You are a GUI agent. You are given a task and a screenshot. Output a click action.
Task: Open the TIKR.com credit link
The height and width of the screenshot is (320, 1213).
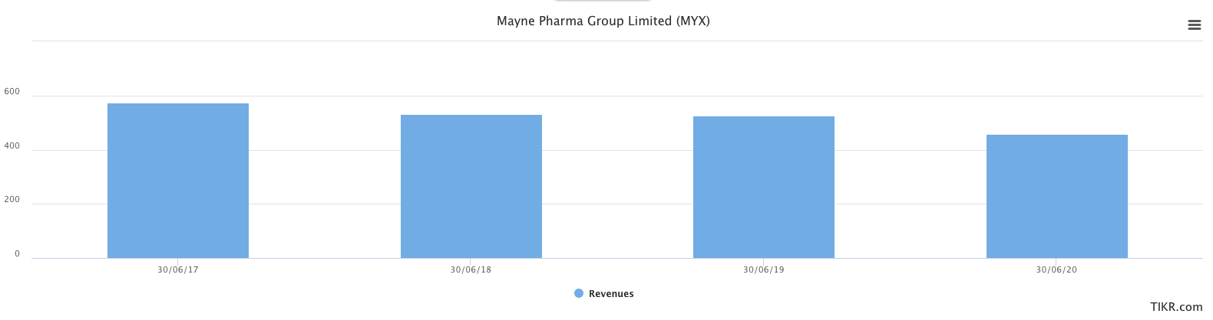click(x=1176, y=307)
